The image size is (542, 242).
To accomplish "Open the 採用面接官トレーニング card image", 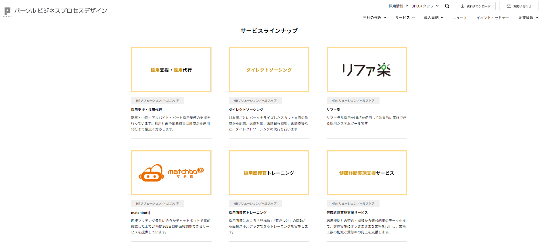I will [x=269, y=173].
